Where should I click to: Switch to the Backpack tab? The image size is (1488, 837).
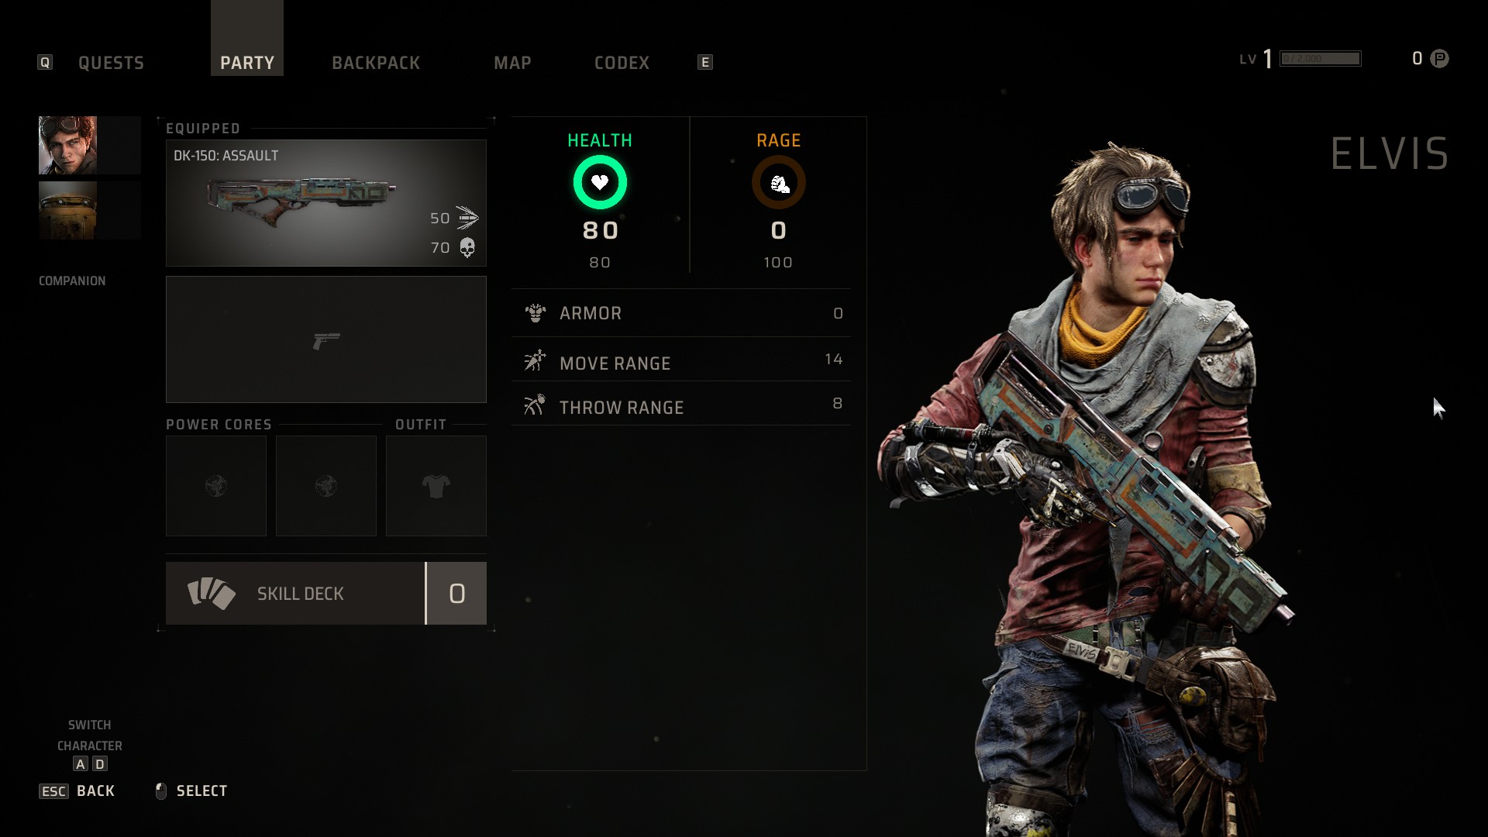click(376, 63)
